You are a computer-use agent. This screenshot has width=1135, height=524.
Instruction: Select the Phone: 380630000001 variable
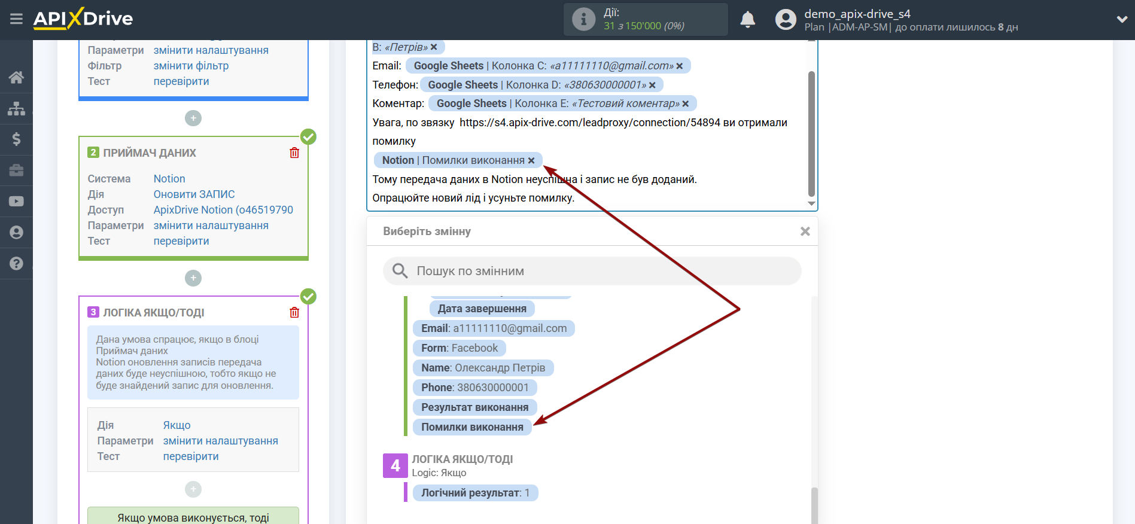475,388
